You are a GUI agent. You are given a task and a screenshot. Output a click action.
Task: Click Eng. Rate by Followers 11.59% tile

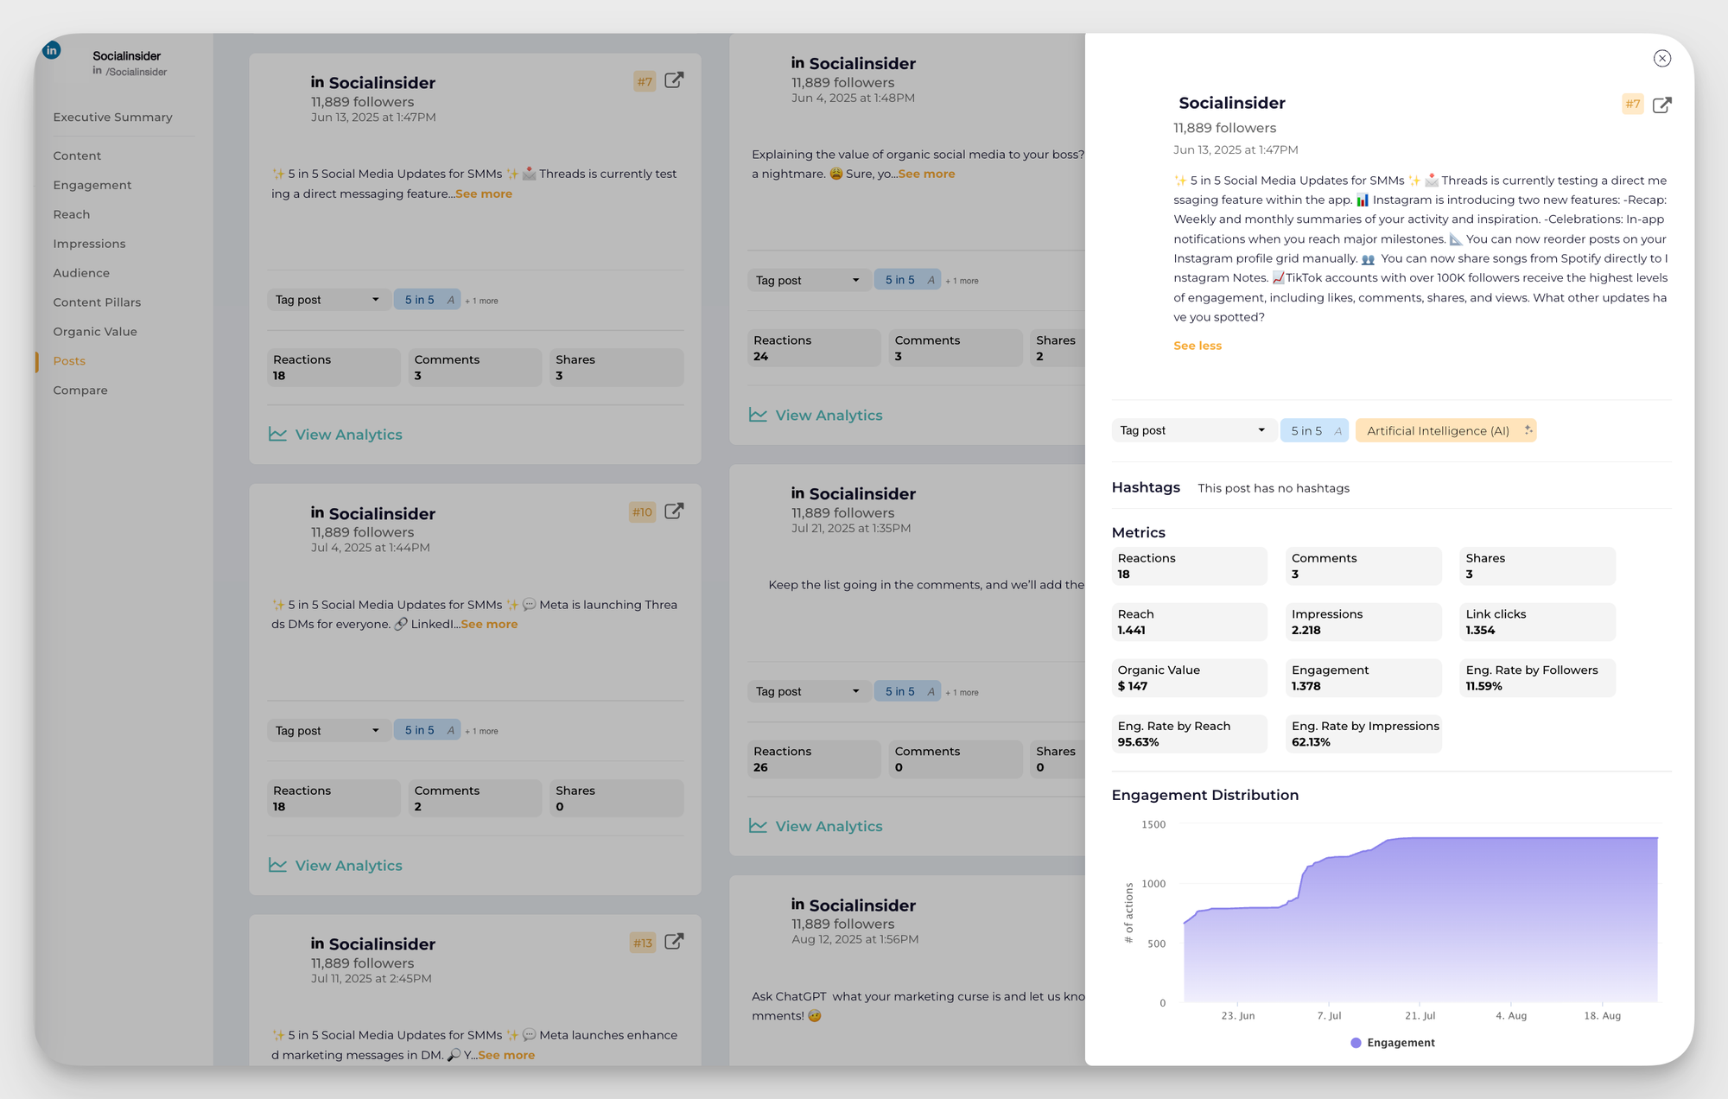(x=1537, y=678)
